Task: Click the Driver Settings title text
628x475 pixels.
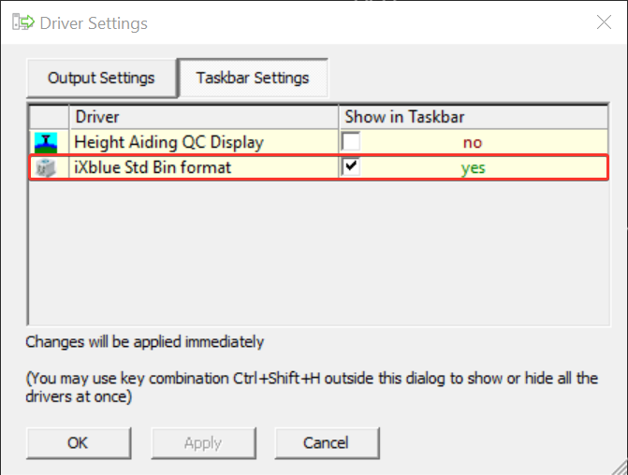Action: pyautogui.click(x=94, y=22)
